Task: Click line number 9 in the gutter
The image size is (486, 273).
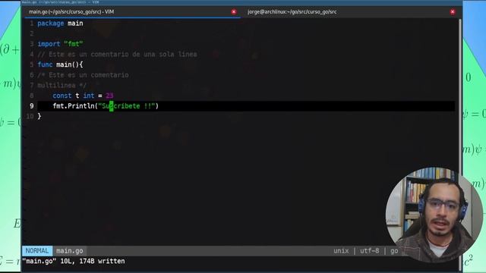Action: (x=32, y=106)
